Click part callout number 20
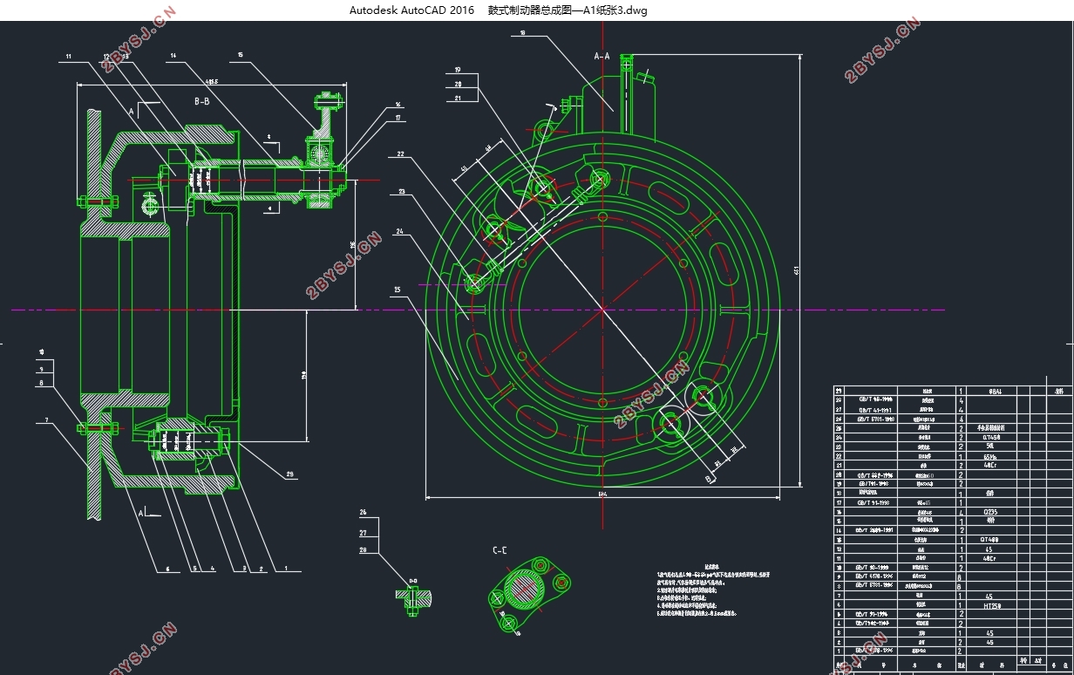The height and width of the screenshot is (675, 1074). [x=458, y=84]
